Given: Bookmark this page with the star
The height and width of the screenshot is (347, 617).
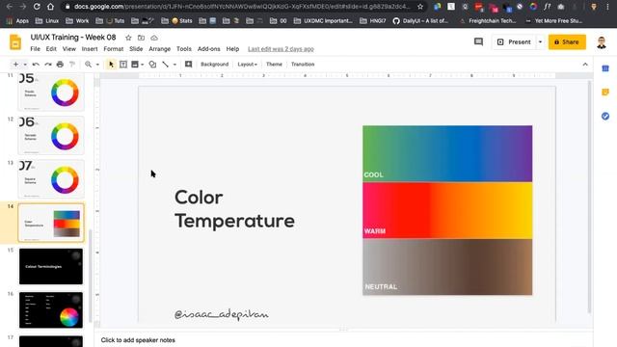Looking at the screenshot, I should click(x=420, y=7).
